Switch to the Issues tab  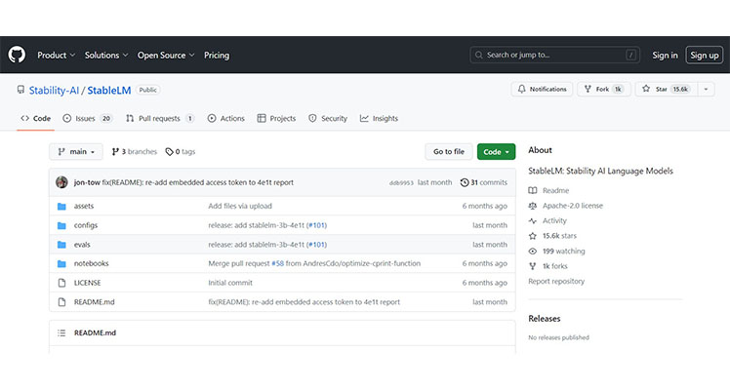tap(88, 119)
